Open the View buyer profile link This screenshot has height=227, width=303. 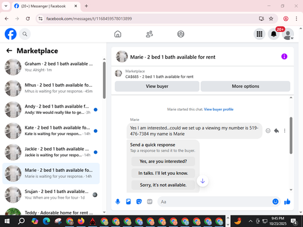point(219,110)
